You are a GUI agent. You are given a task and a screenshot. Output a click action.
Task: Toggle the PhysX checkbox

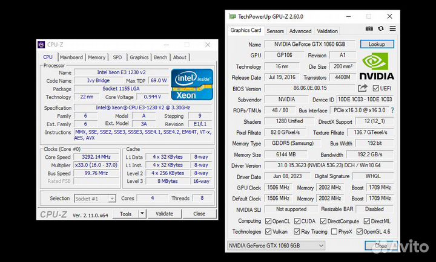334,231
